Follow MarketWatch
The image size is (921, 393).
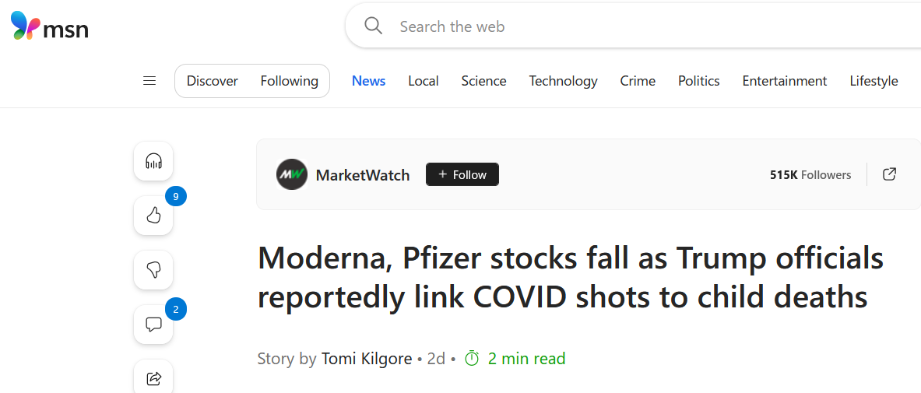462,174
